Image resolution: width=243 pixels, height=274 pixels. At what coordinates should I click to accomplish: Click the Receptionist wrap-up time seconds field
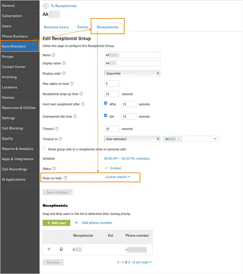pos(112,94)
